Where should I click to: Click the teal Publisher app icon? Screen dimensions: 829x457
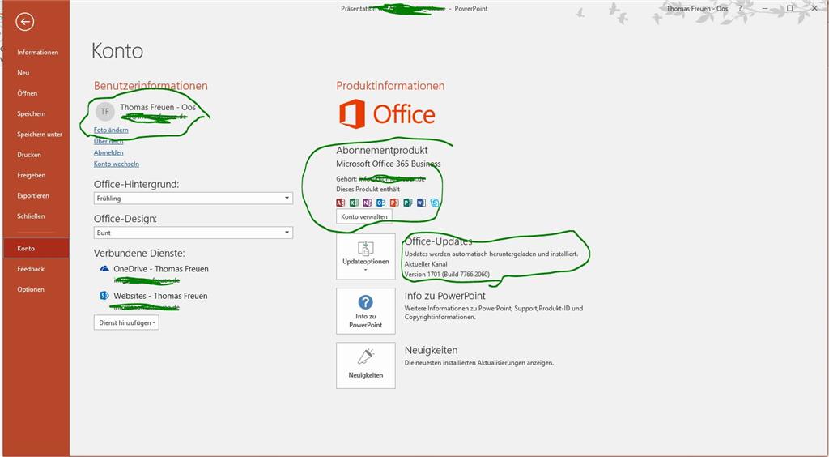click(x=408, y=203)
